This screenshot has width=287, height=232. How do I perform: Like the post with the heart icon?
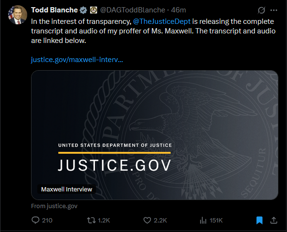click(148, 220)
